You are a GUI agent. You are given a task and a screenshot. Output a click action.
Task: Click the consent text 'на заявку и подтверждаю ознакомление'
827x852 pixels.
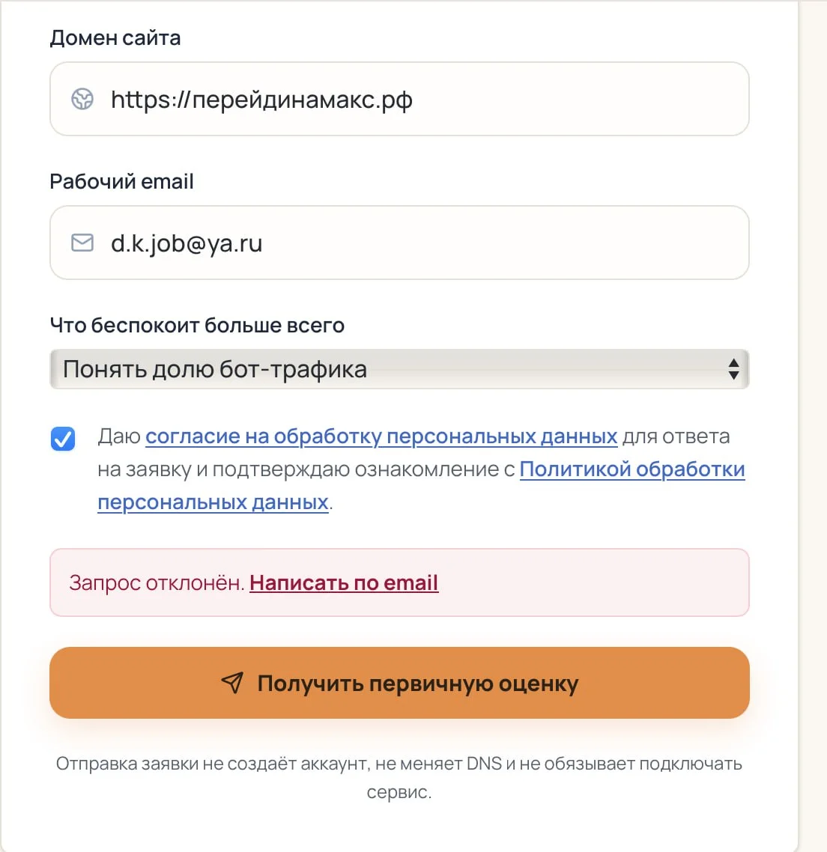[306, 469]
